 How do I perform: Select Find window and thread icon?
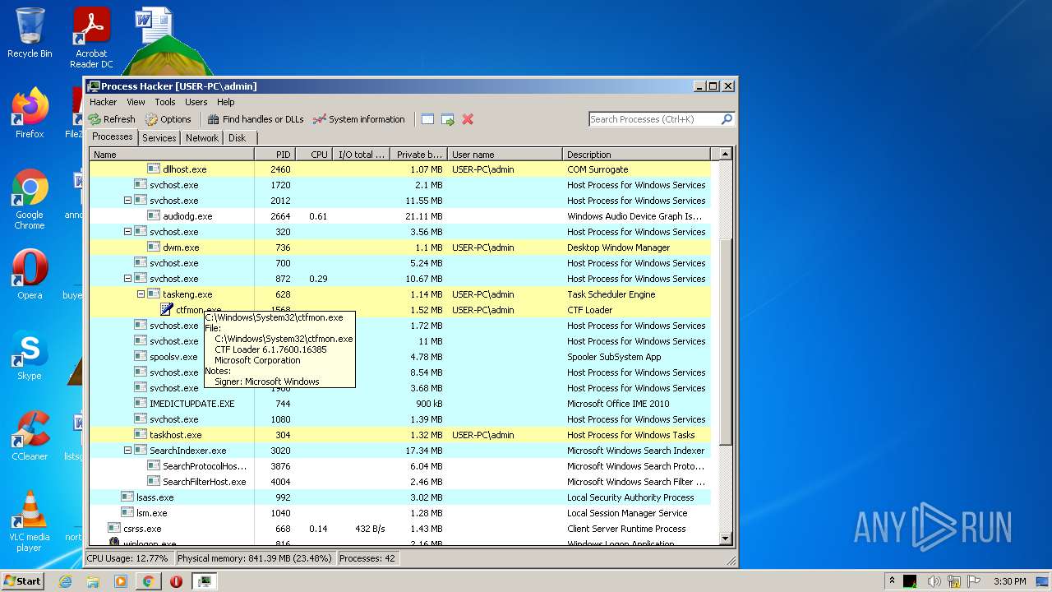(447, 119)
